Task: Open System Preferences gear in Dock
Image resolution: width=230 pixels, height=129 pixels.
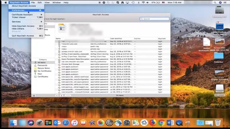Action: (x=127, y=123)
